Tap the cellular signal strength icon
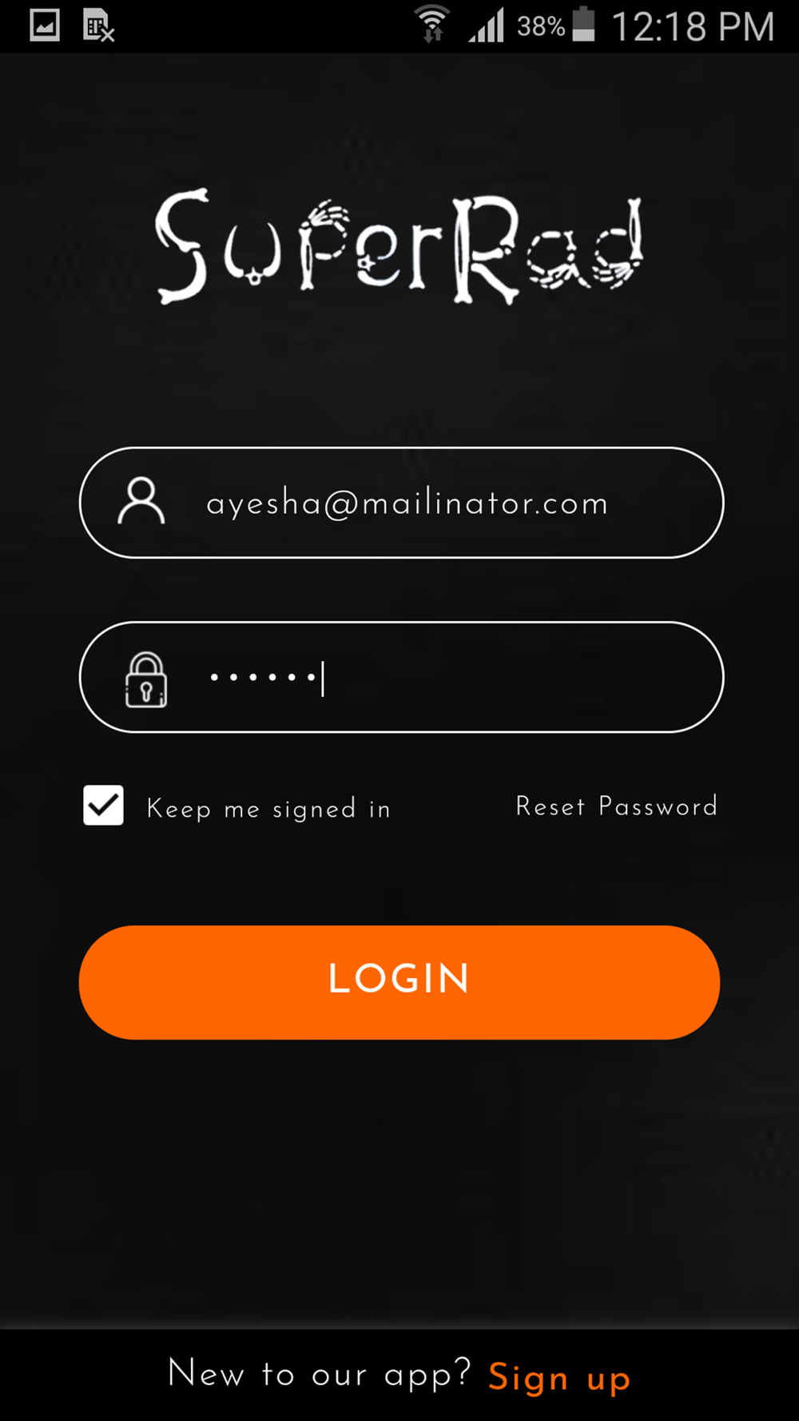This screenshot has width=799, height=1421. tap(487, 25)
